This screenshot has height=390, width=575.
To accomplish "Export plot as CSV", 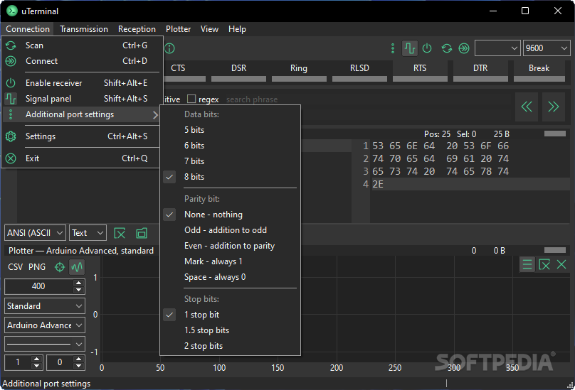I will (16, 267).
